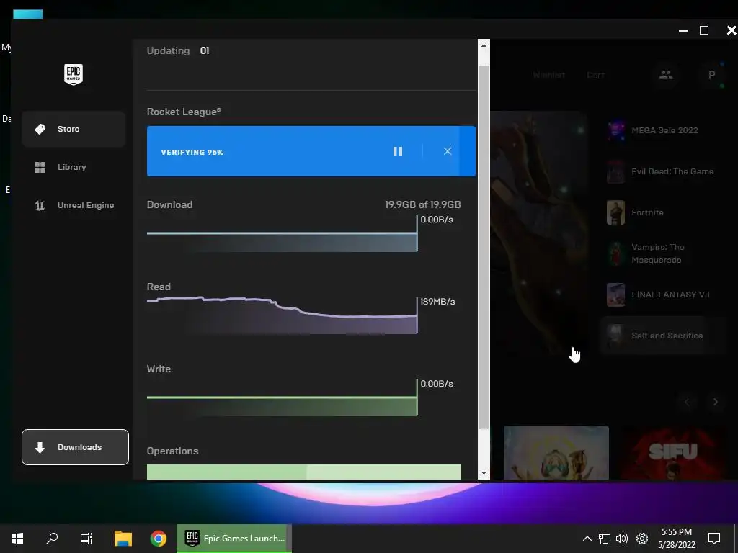Open the profile P avatar

pyautogui.click(x=711, y=75)
